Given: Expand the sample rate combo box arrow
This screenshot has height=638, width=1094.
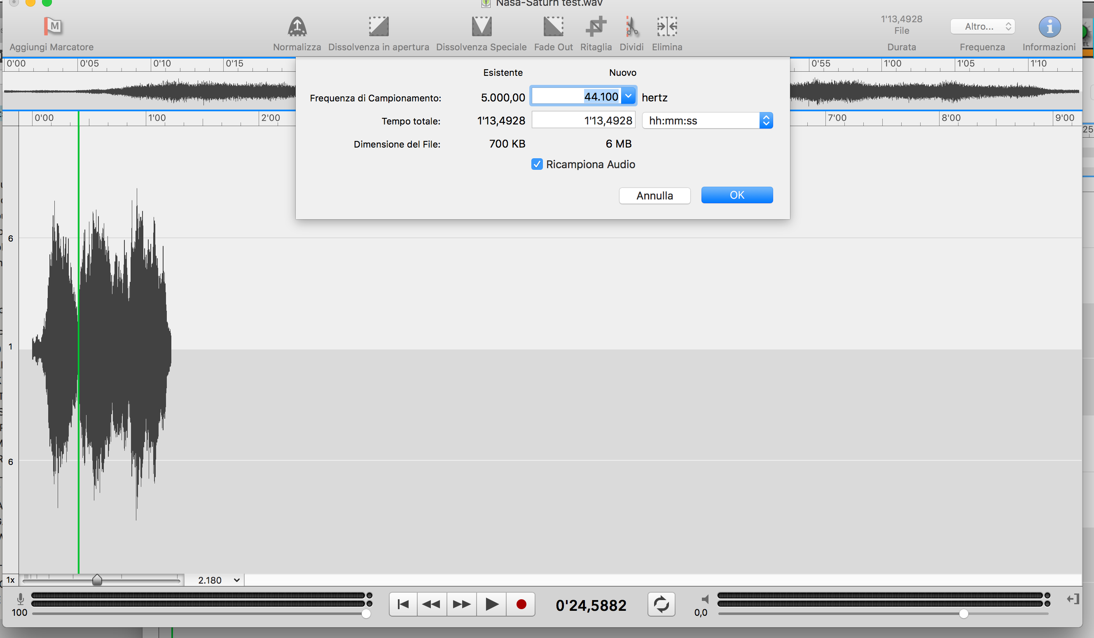Looking at the screenshot, I should click(x=628, y=96).
